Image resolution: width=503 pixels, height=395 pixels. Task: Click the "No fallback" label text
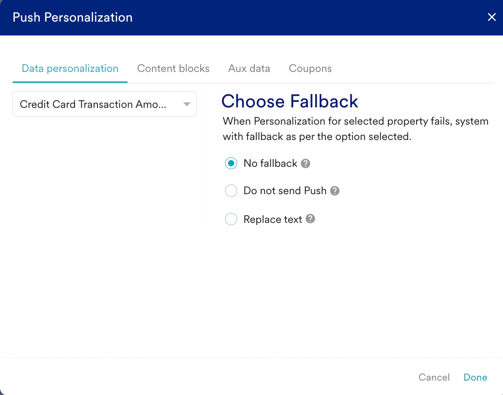270,163
